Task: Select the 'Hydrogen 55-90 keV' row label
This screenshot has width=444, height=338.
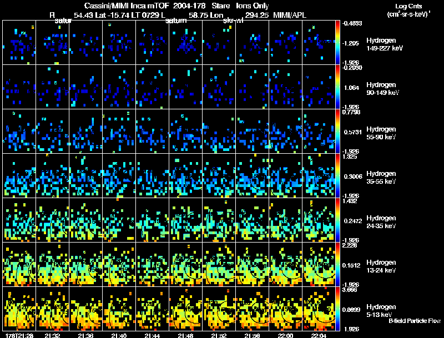Action: tap(381, 133)
